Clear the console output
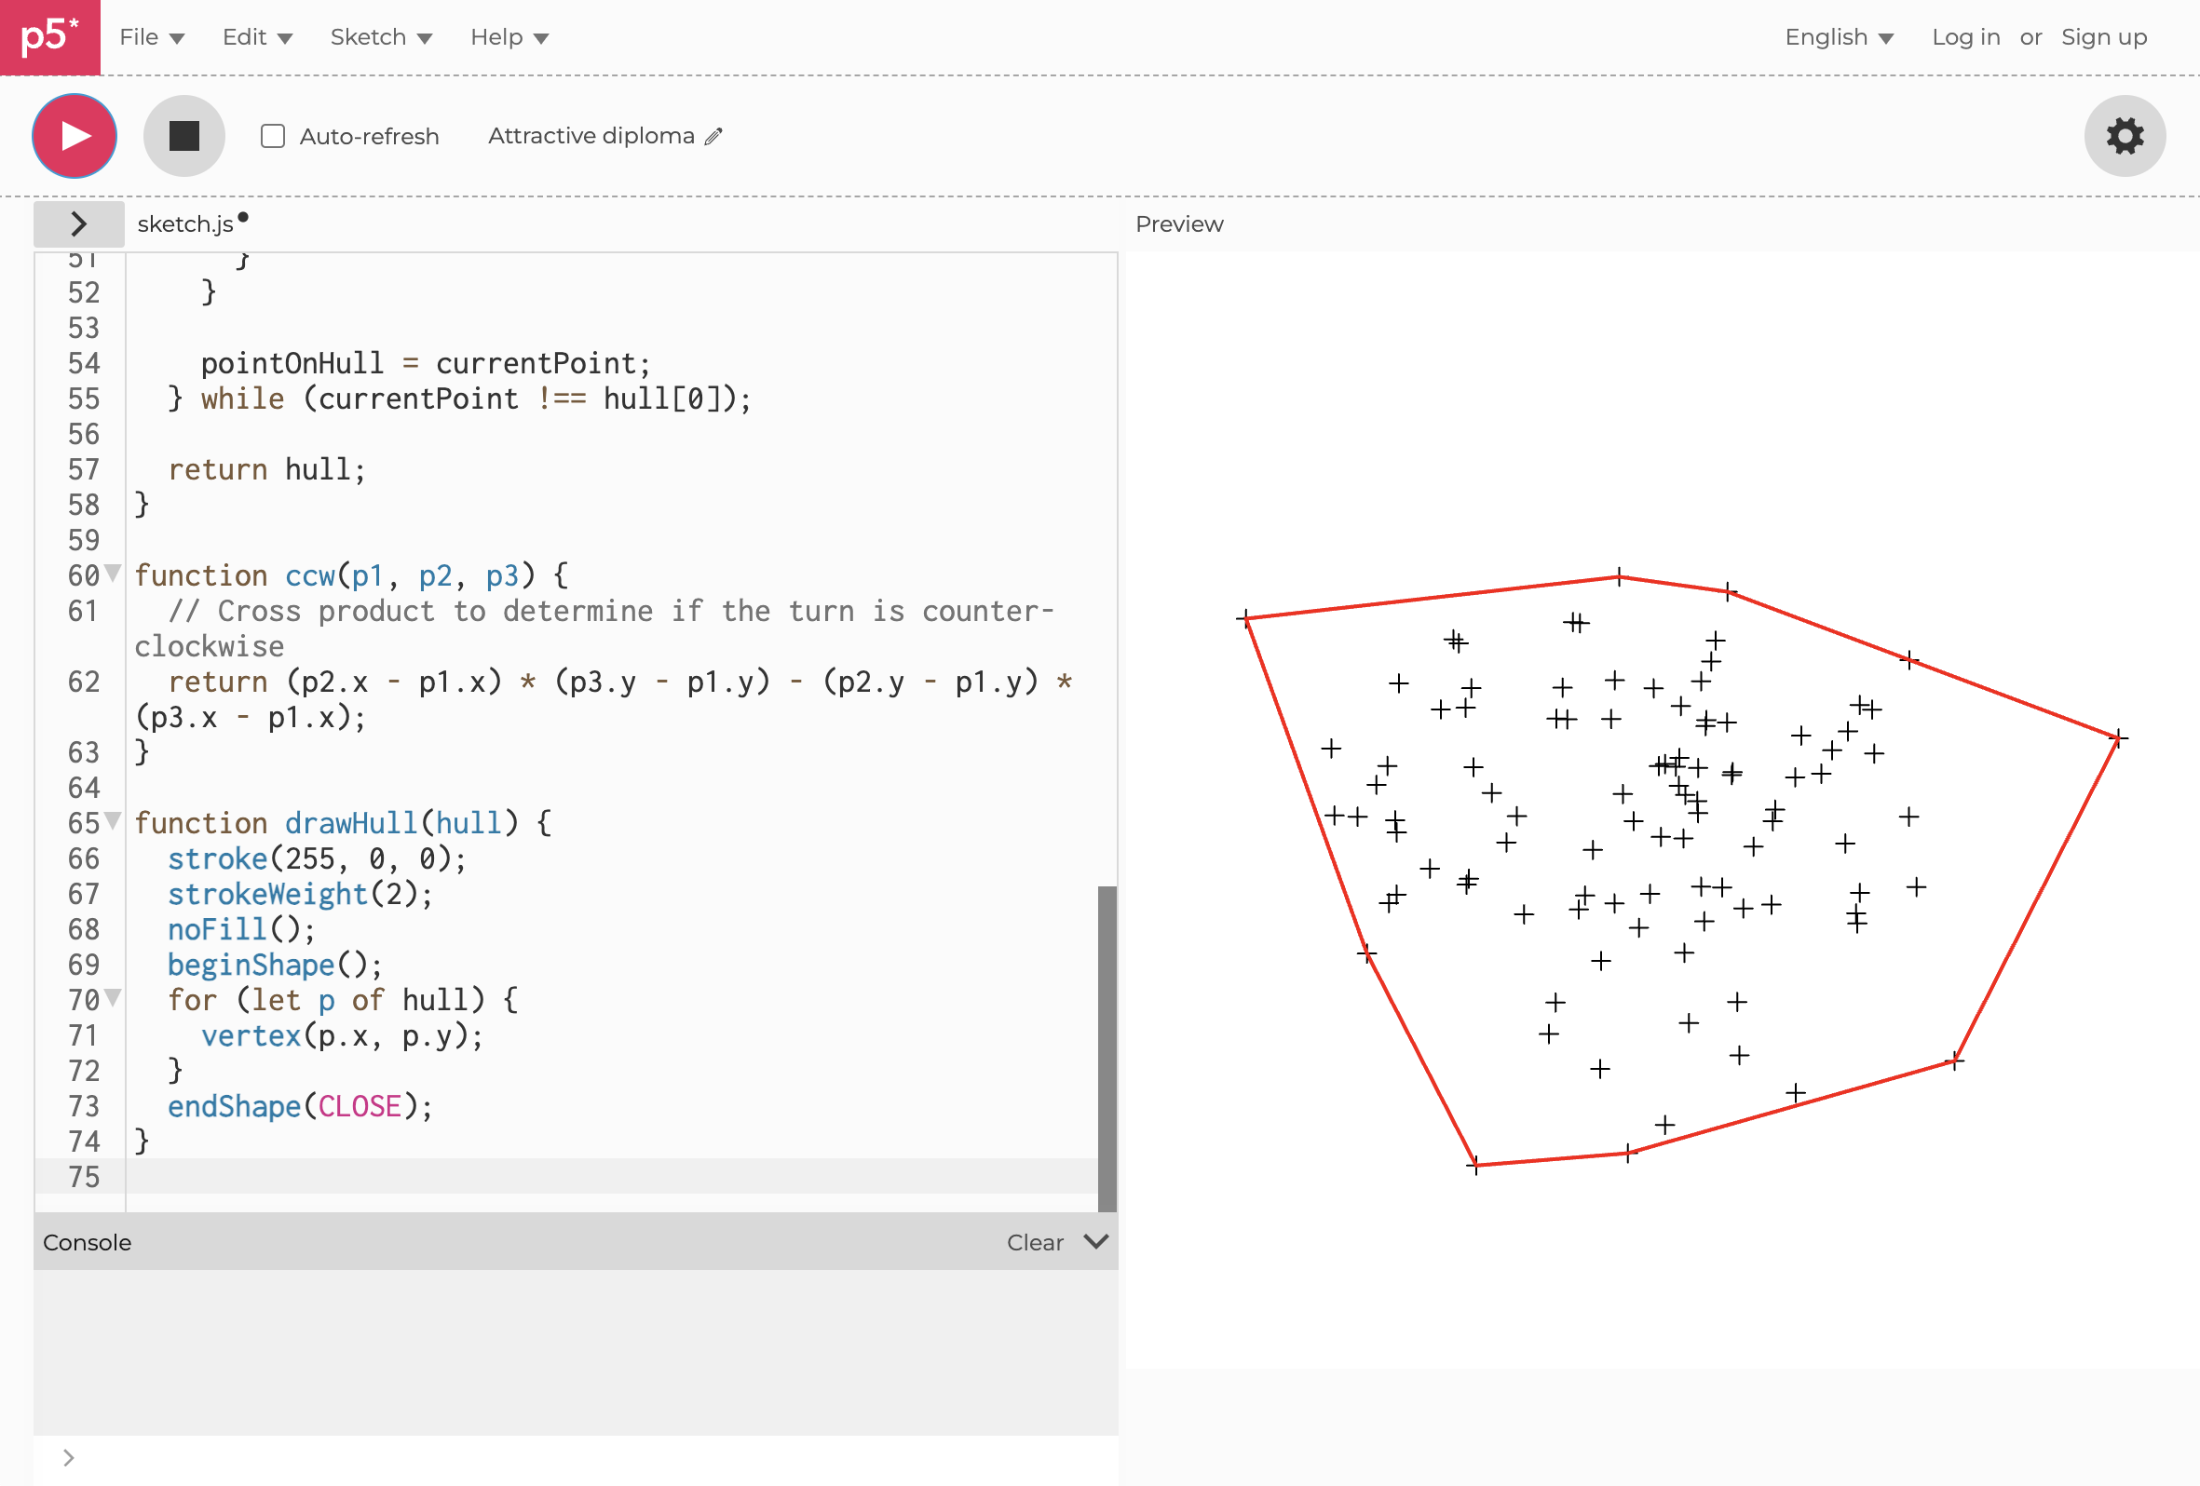The image size is (2200, 1486). [1035, 1243]
